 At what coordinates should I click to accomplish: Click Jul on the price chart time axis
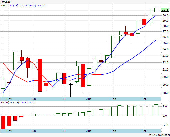click(x=64, y=99)
